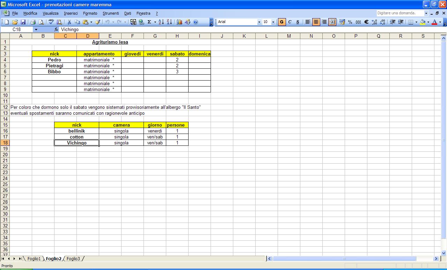
Task: Toggle center alignment button
Action: tap(316, 22)
